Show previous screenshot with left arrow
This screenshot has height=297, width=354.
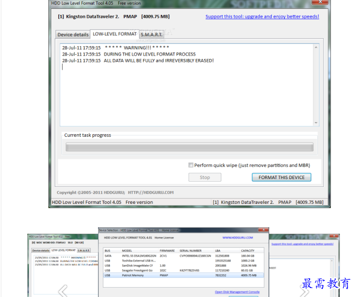click(x=63, y=291)
